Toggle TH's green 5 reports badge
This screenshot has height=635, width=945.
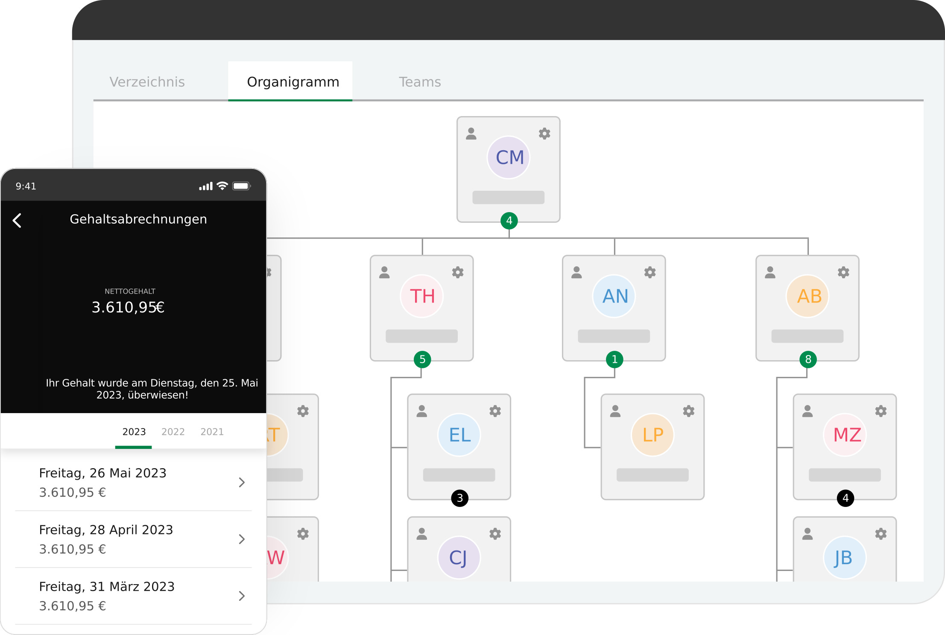[x=422, y=359]
